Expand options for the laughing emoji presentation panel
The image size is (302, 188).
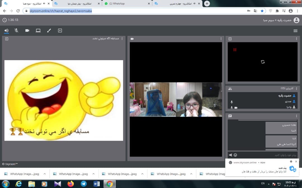pyautogui.click(x=122, y=39)
